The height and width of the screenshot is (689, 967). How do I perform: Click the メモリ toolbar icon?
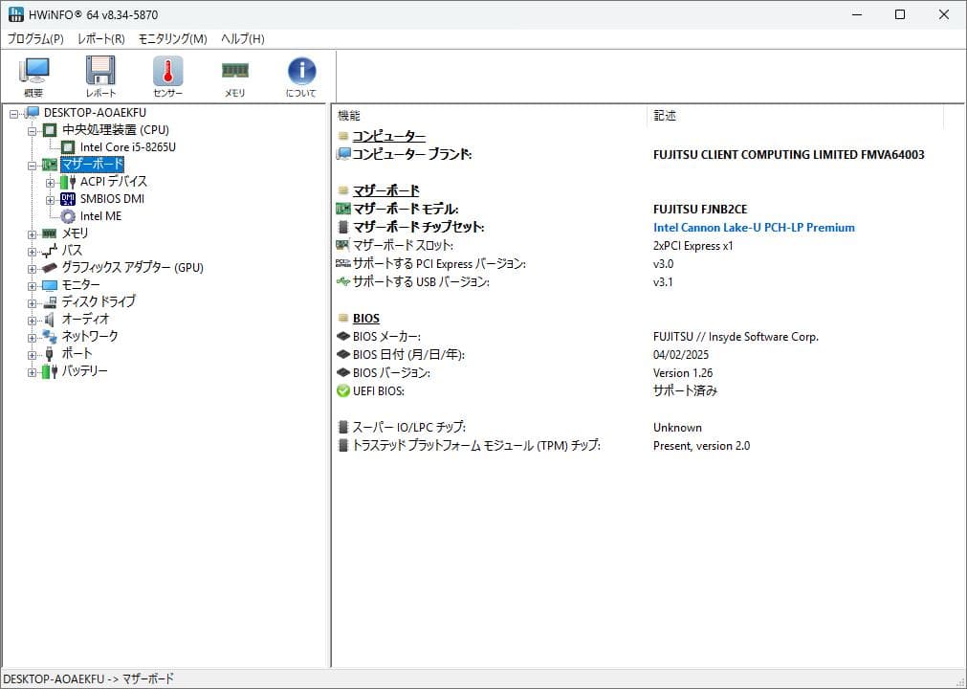tap(235, 70)
